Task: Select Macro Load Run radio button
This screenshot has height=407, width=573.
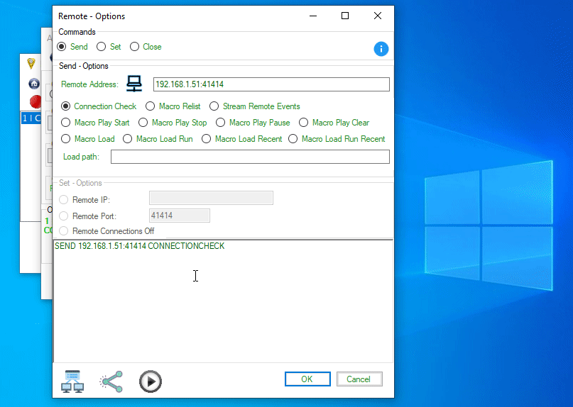Action: 129,139
